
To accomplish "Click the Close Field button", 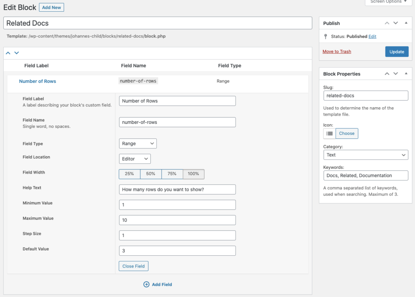I will tap(133, 266).
